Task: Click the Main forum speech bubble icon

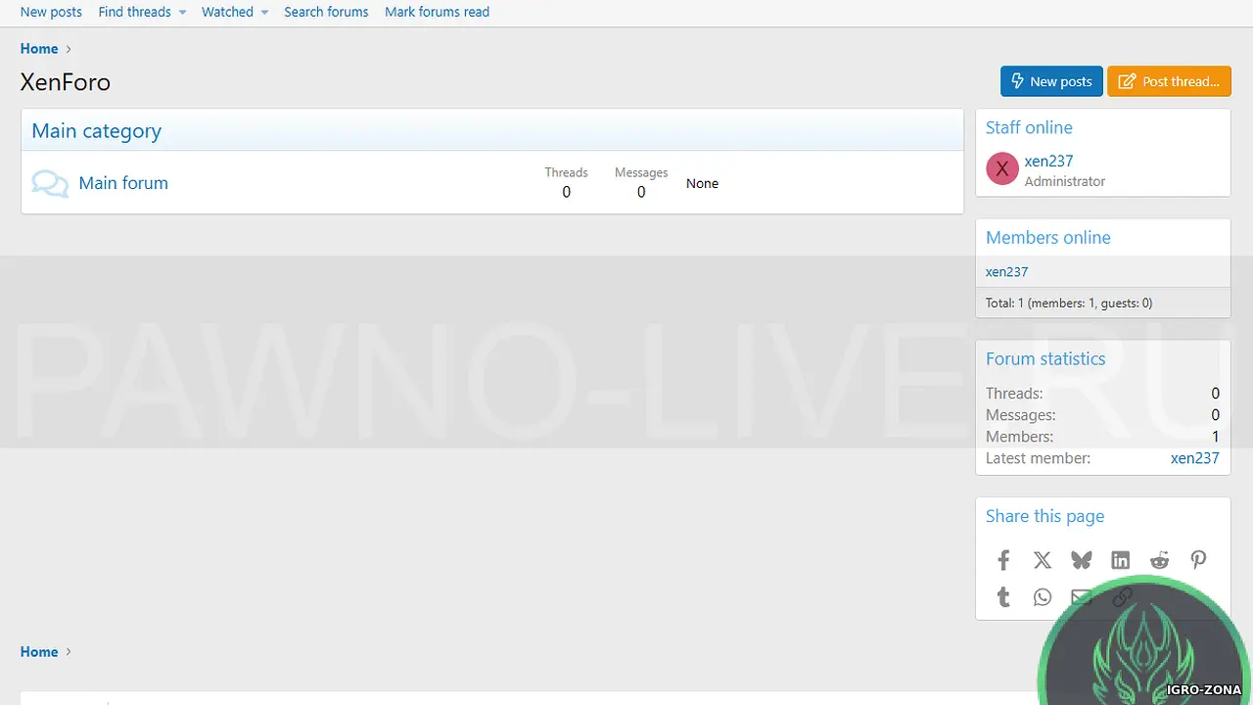Action: (x=50, y=183)
